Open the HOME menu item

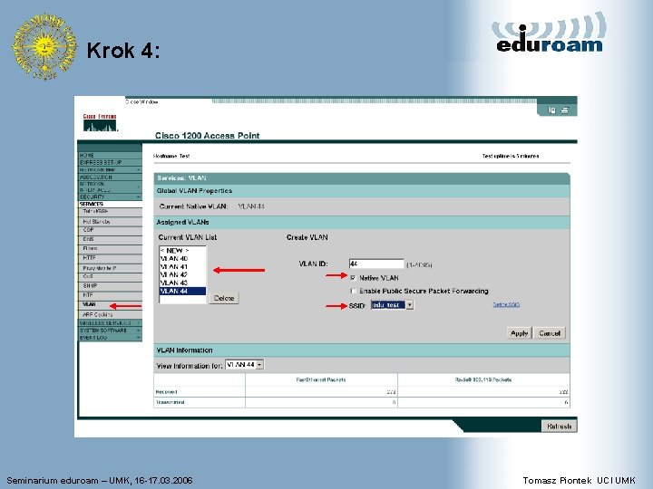click(110, 155)
